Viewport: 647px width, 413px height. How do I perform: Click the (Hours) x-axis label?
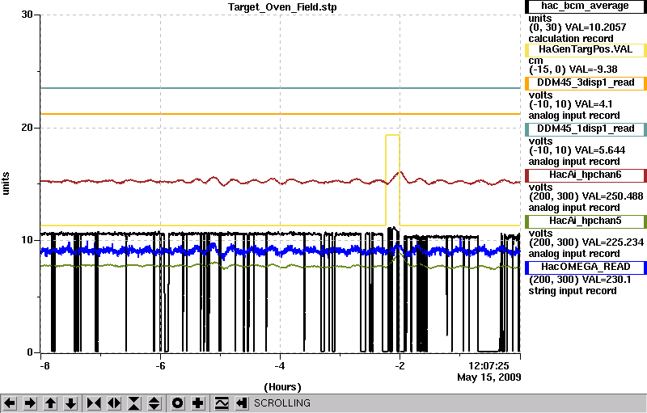pos(282,387)
